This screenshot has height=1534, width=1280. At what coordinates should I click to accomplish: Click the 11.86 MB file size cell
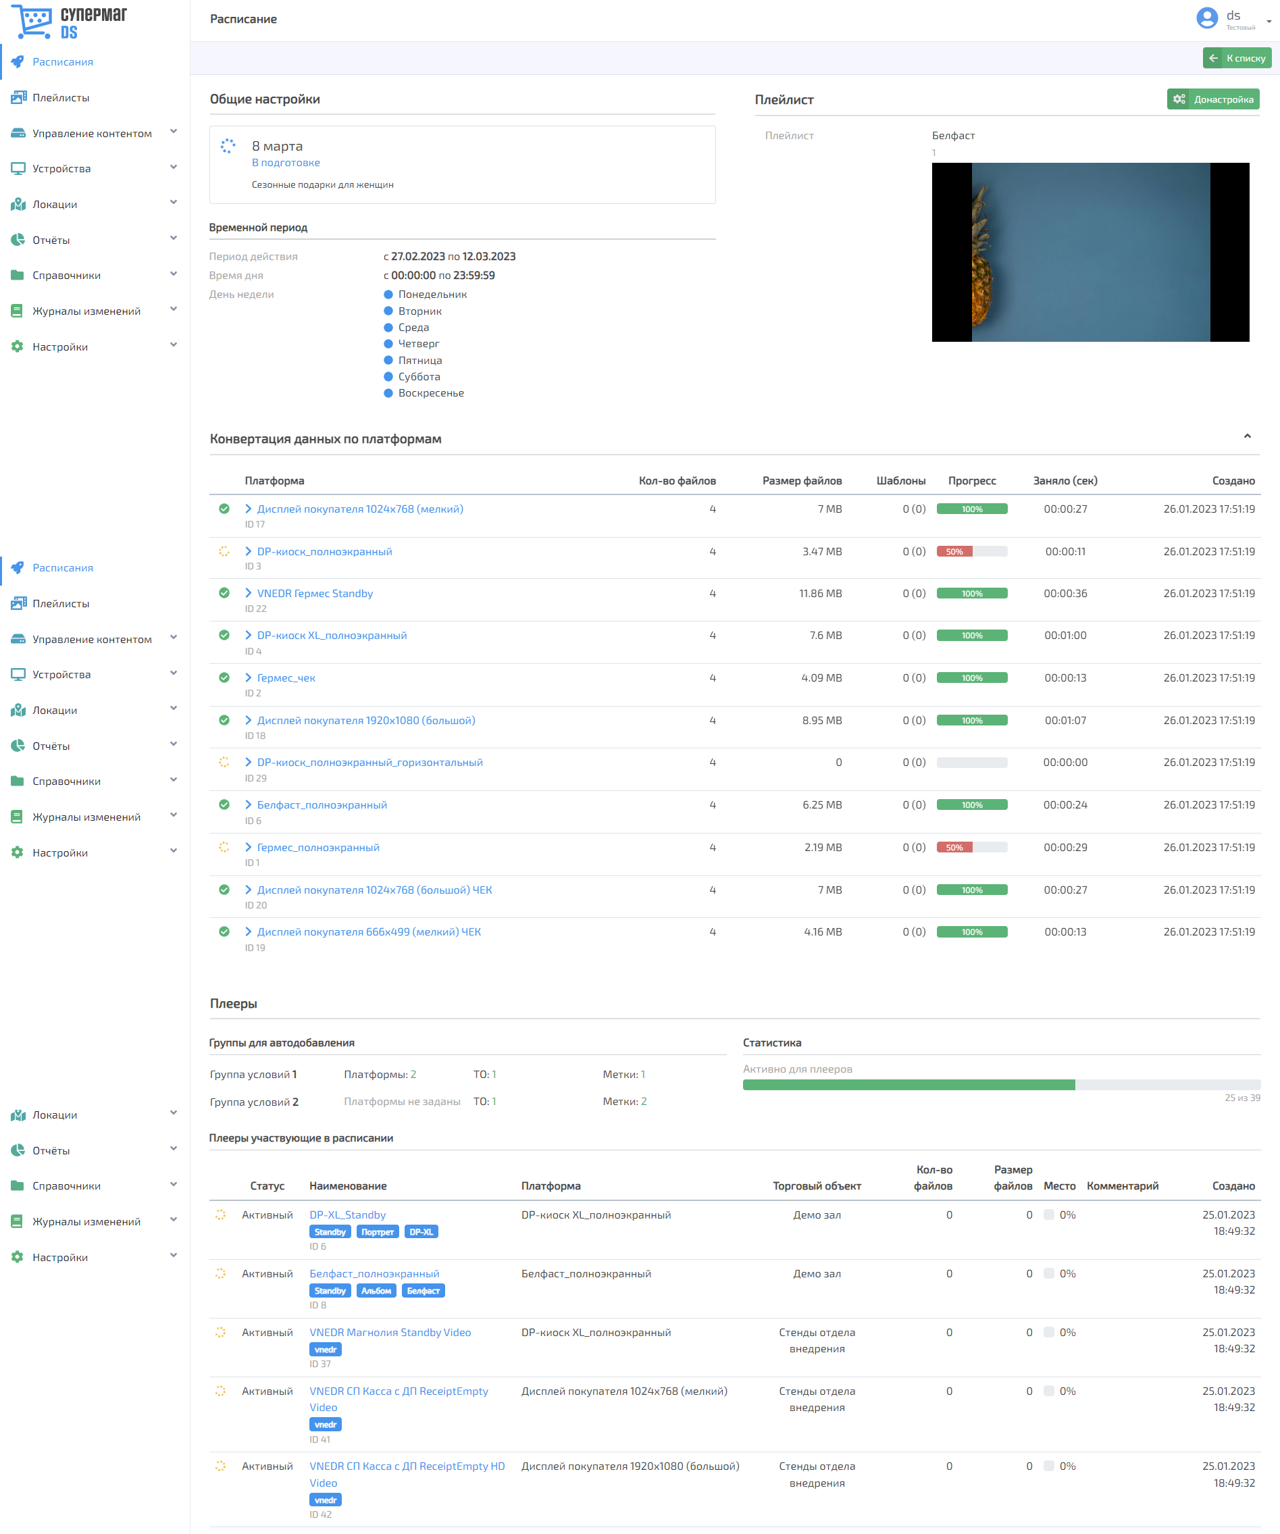coord(821,593)
